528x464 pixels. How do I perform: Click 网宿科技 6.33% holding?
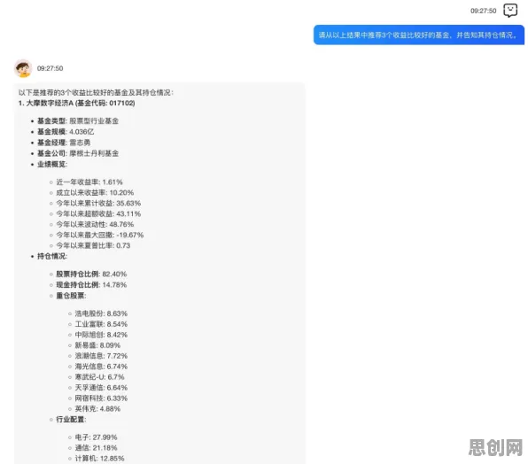(101, 398)
